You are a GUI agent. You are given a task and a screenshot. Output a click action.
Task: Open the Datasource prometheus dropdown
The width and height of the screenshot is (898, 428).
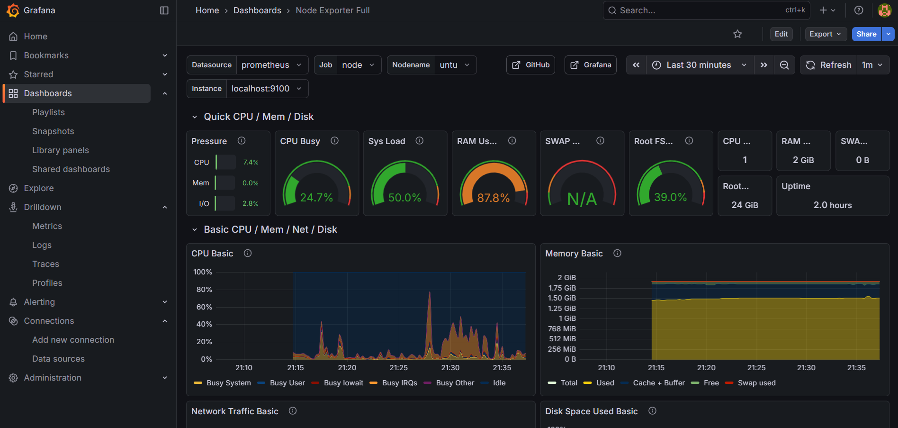point(272,65)
